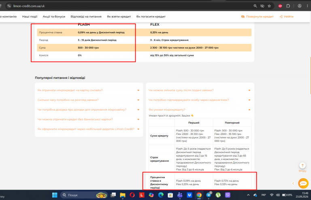Click the small chevron beside chat bubble

[x=293, y=183]
